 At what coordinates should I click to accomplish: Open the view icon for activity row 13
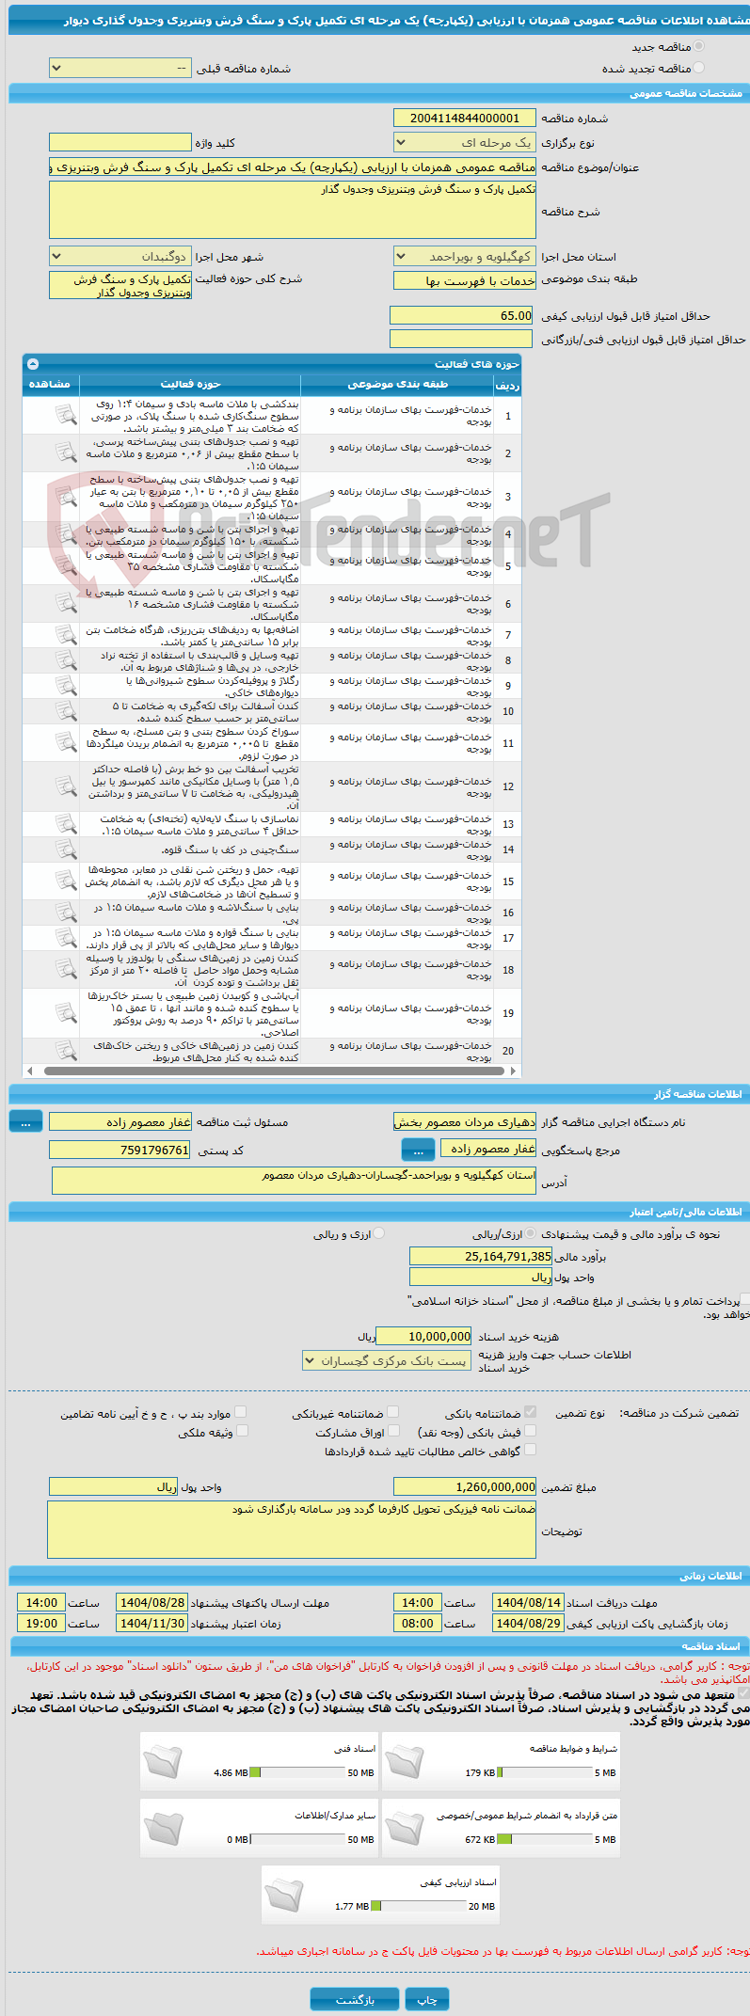point(65,824)
